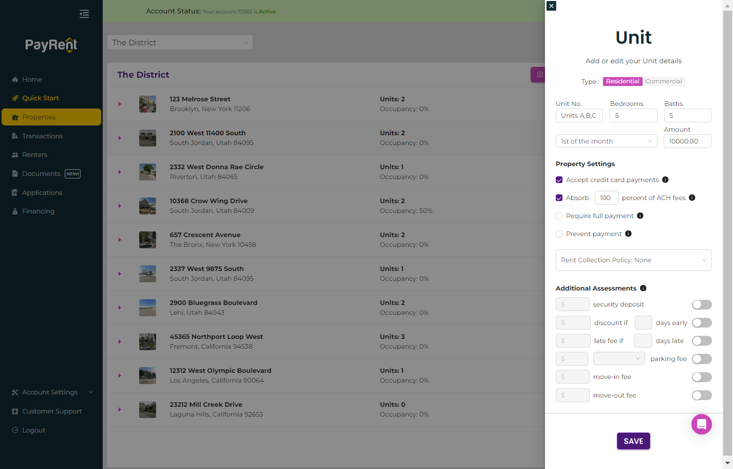This screenshot has height=469, width=733.
Task: Collapse sidebar with the hamburger menu icon
Action: 84,14
